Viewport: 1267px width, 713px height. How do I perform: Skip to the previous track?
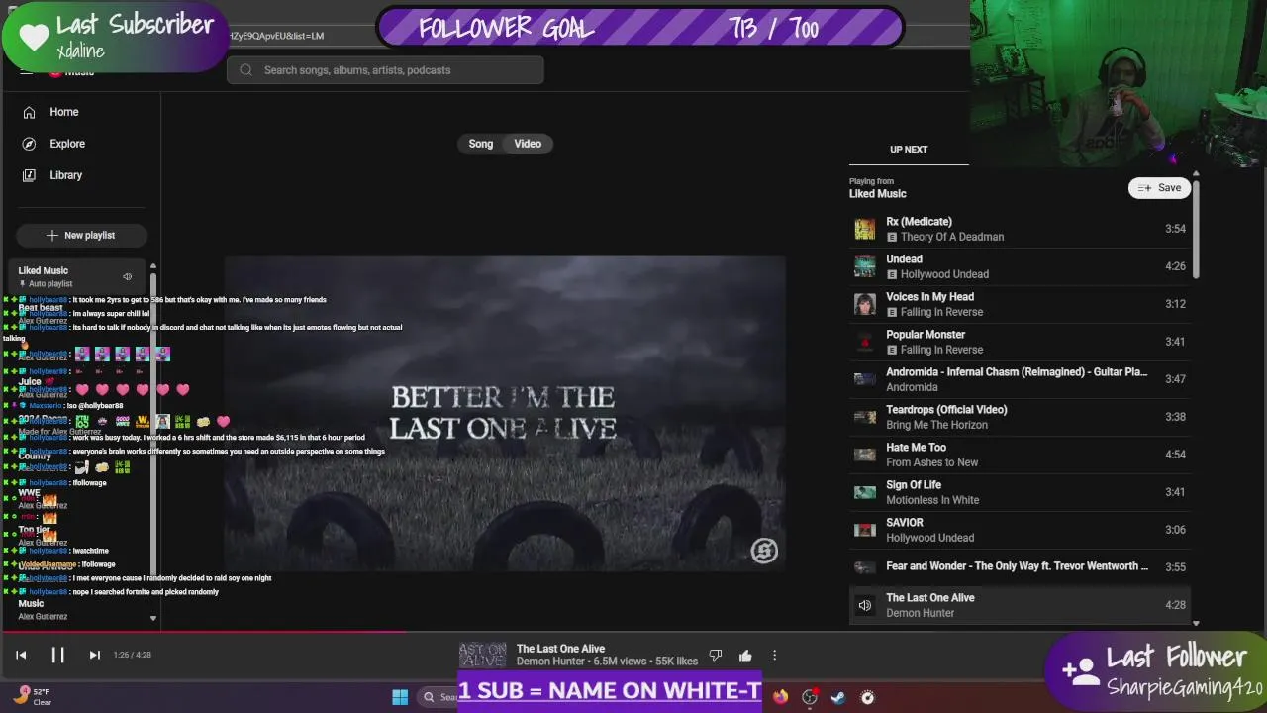(21, 655)
